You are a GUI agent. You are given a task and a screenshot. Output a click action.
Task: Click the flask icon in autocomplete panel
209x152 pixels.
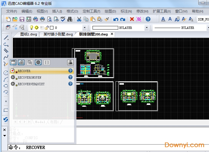[70, 62]
